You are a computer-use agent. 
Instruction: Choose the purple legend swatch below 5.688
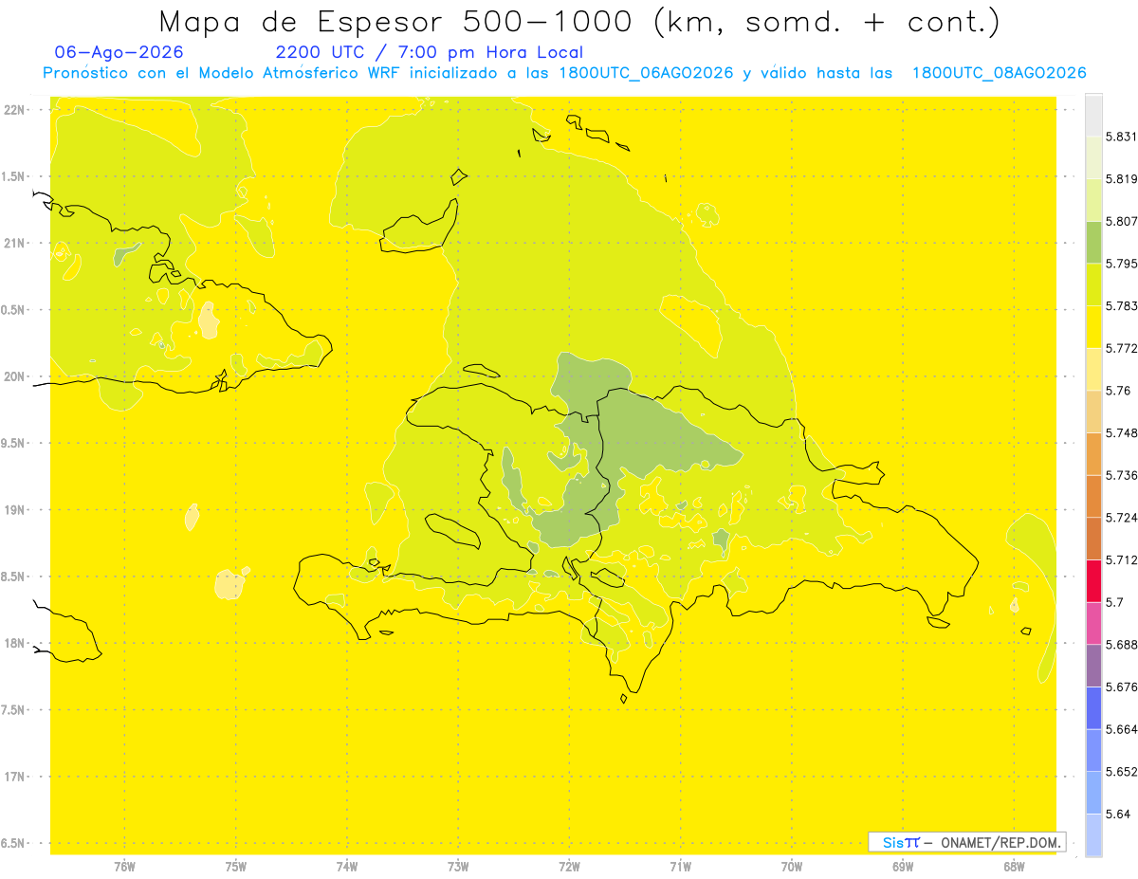[1093, 666]
